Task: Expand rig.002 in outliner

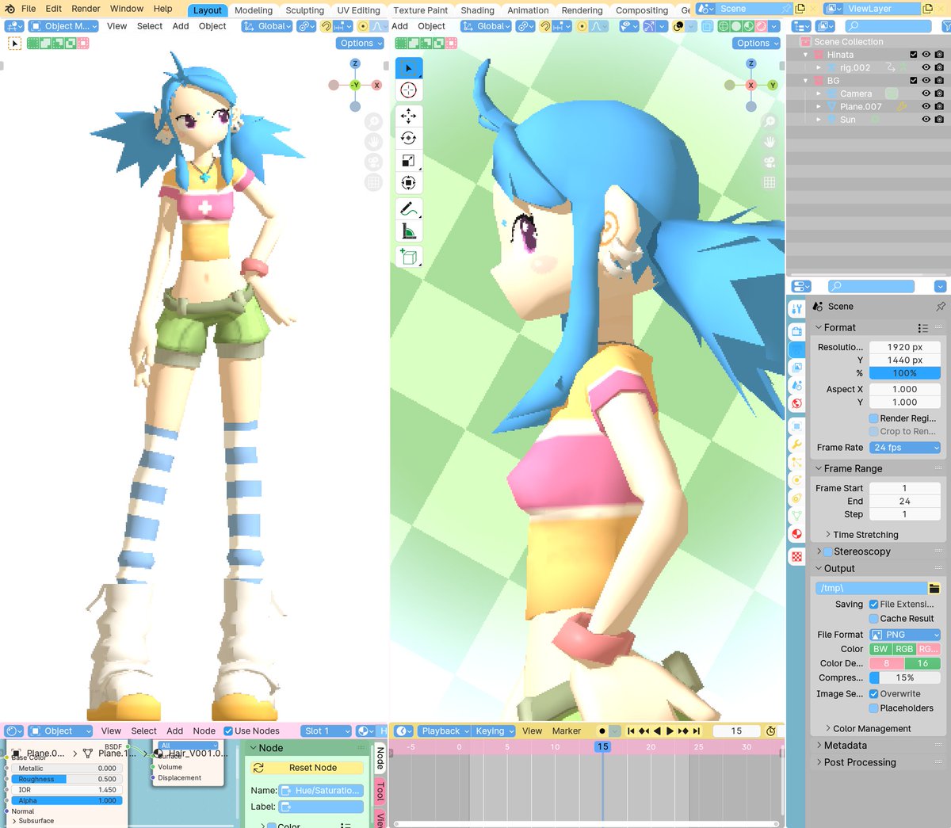Action: pyautogui.click(x=819, y=68)
